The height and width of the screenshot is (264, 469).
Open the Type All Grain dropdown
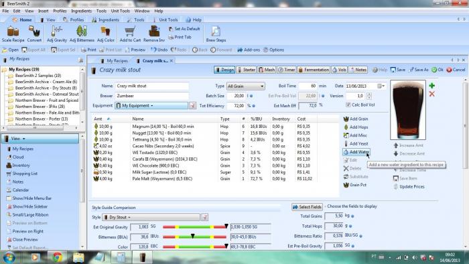246,86
